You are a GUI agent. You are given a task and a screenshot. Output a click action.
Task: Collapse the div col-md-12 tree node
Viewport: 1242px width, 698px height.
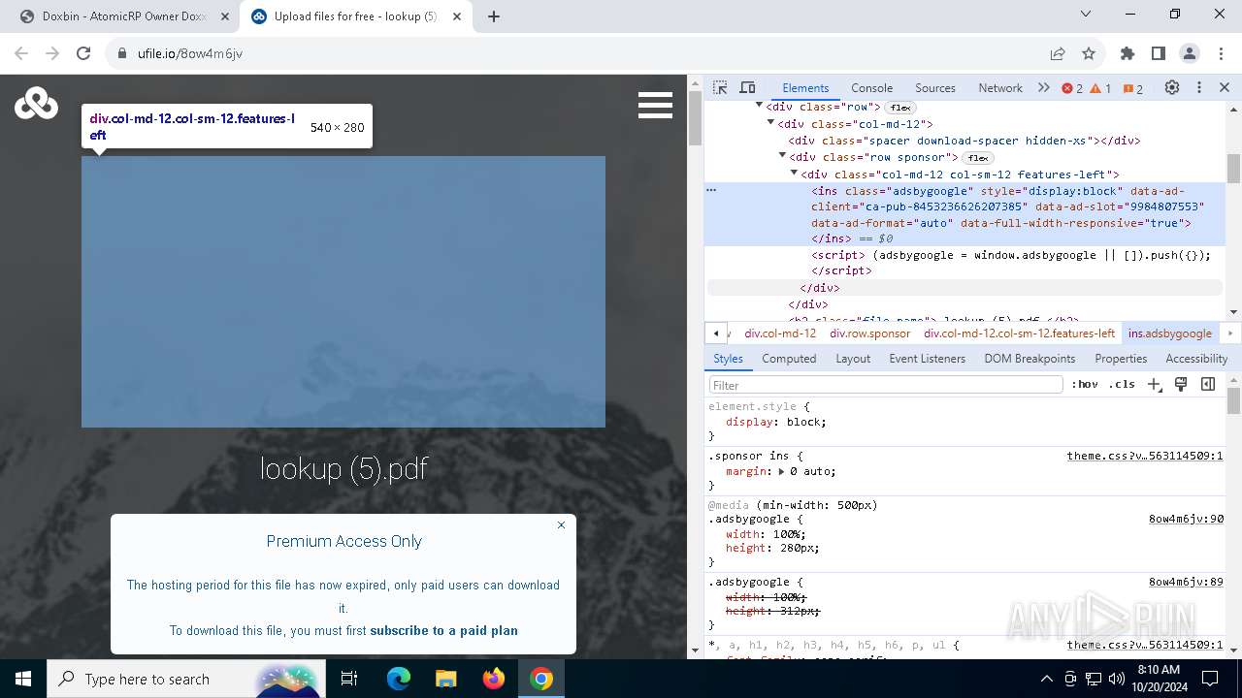[x=771, y=124]
